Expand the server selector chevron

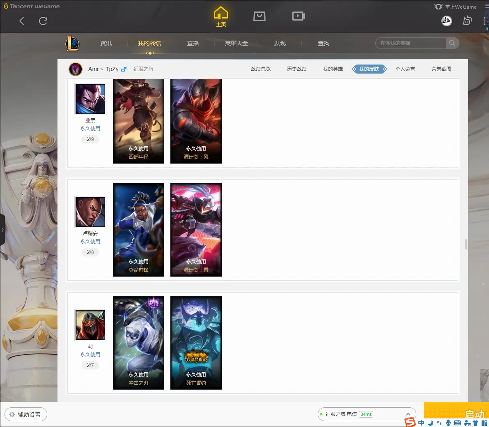pyautogui.click(x=408, y=414)
